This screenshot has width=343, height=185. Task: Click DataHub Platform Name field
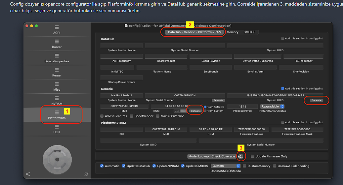pyautogui.click(x=162, y=67)
